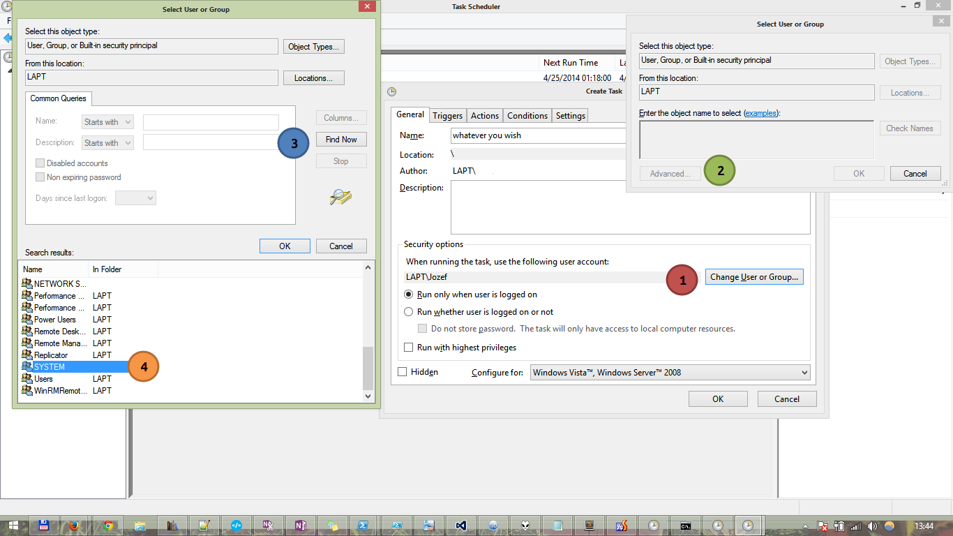Viewport: 953px width, 536px height.
Task: Open the blue code-brackets taskbar icon
Action: pos(237,526)
